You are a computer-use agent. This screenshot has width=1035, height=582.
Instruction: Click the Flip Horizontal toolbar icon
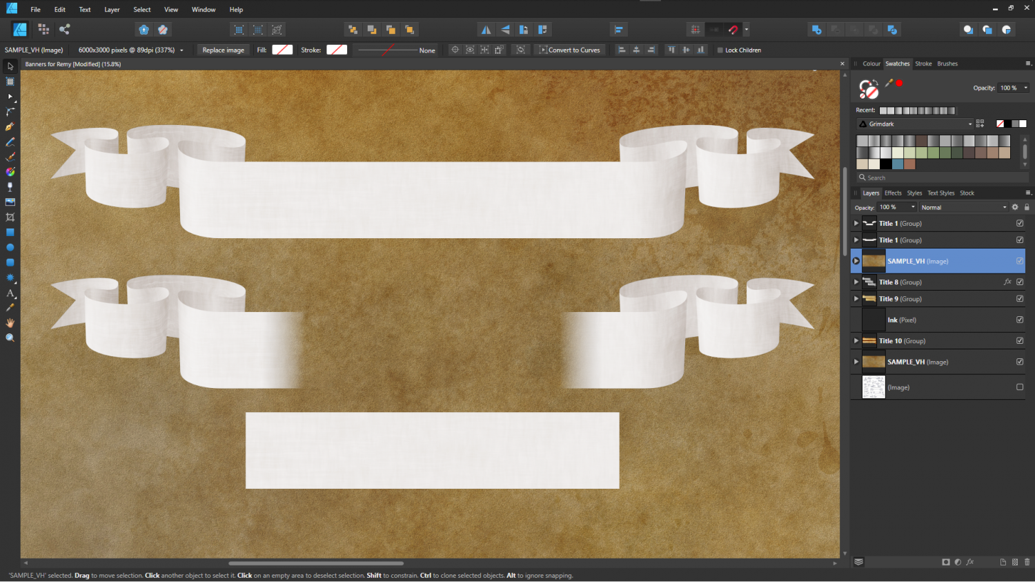tap(486, 30)
